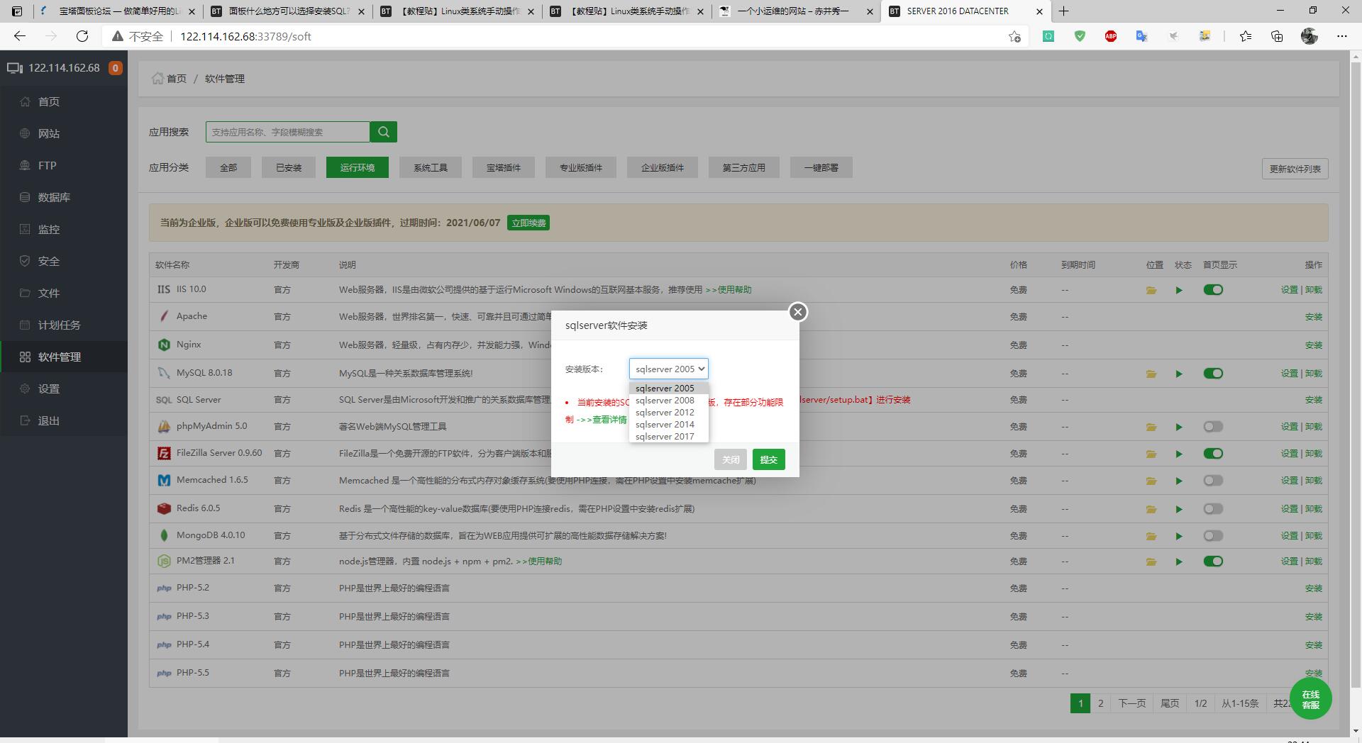Click browser refresh button
This screenshot has width=1362, height=743.
[82, 36]
